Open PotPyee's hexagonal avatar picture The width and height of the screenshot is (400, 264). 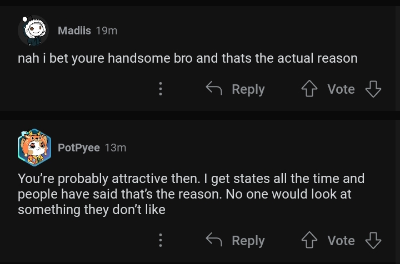[x=34, y=148]
